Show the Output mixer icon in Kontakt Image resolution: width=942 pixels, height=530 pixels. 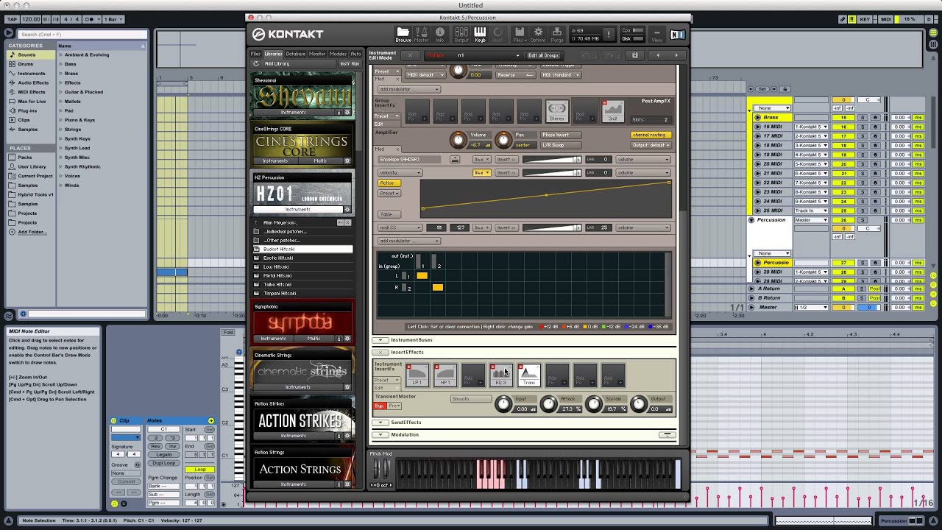461,34
